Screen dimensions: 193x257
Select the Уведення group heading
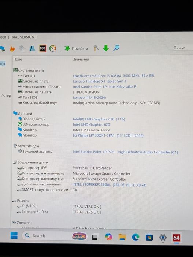pos(22,222)
